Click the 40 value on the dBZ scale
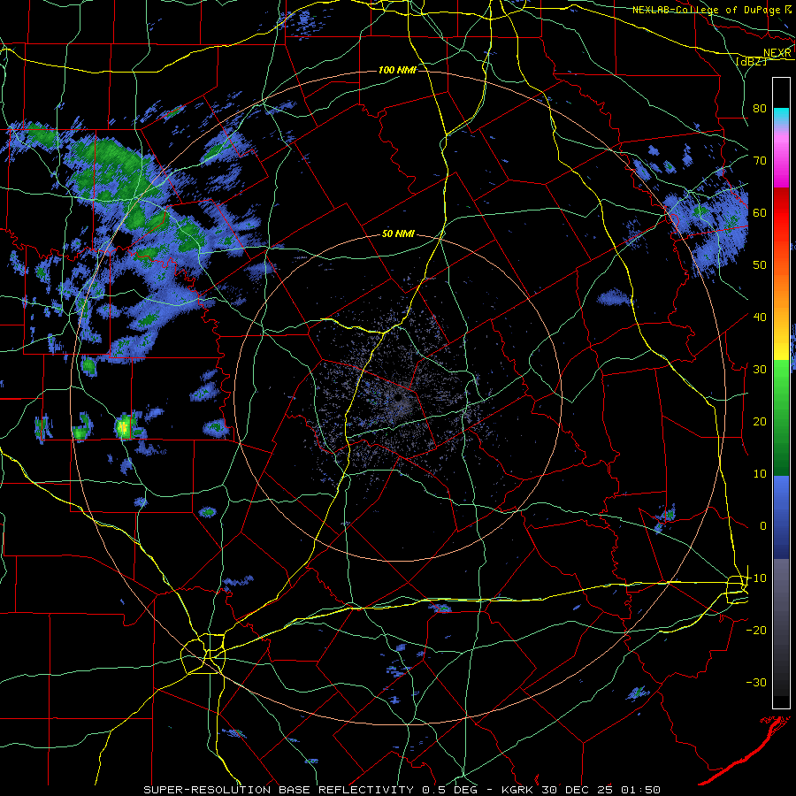This screenshot has height=796, width=796. 760,317
